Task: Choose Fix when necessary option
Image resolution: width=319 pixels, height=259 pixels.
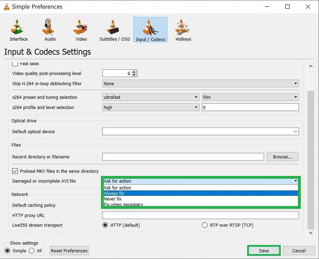Action: pos(201,204)
